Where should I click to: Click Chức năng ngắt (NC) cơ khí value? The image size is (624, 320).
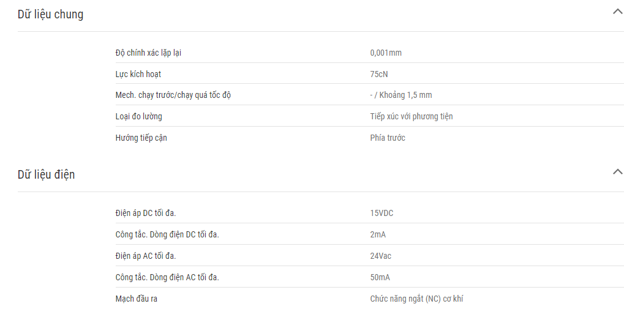[x=416, y=299]
